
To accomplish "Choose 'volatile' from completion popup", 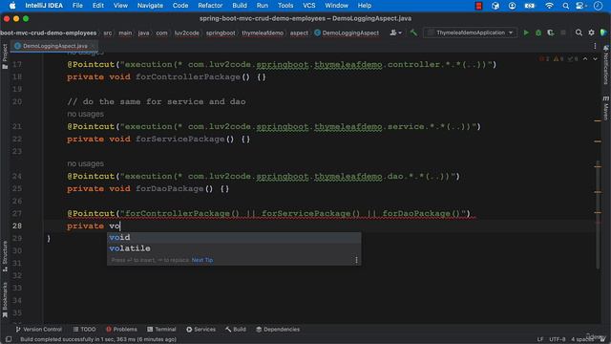I will (x=234, y=248).
